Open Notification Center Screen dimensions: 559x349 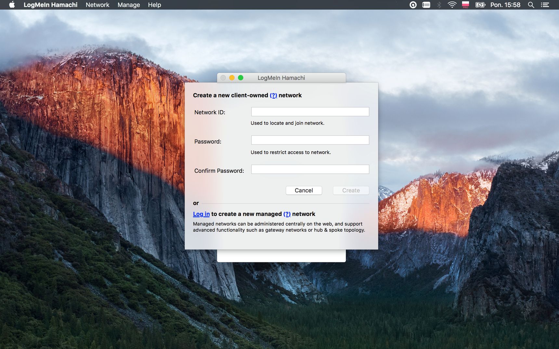545,5
